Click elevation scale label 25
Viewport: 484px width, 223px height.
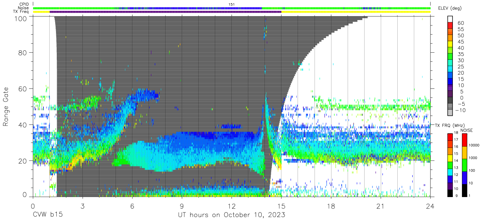pyautogui.click(x=461, y=67)
